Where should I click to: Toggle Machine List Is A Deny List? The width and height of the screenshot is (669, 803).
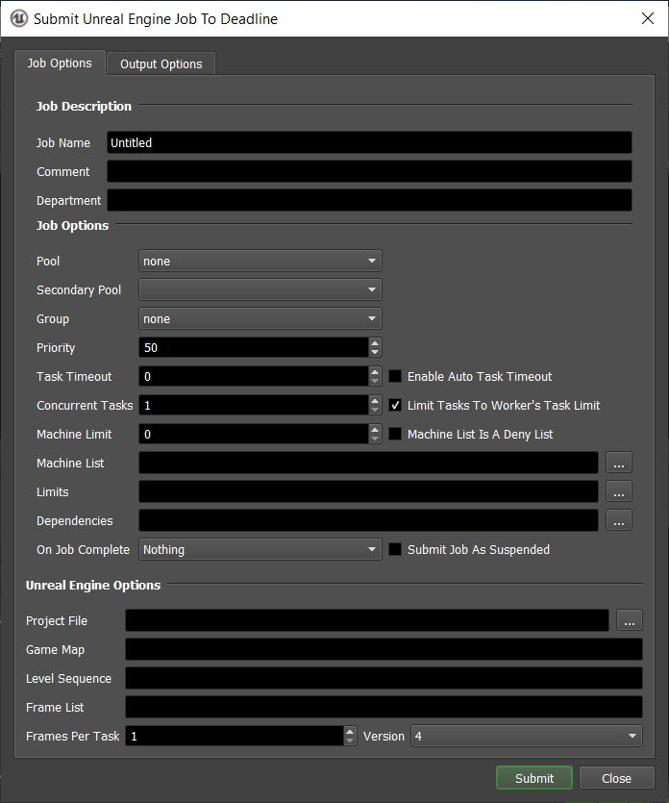coord(395,435)
